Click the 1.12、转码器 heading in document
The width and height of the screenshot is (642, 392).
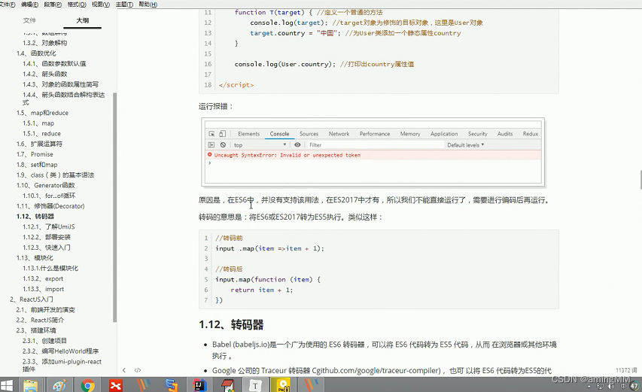click(x=231, y=325)
